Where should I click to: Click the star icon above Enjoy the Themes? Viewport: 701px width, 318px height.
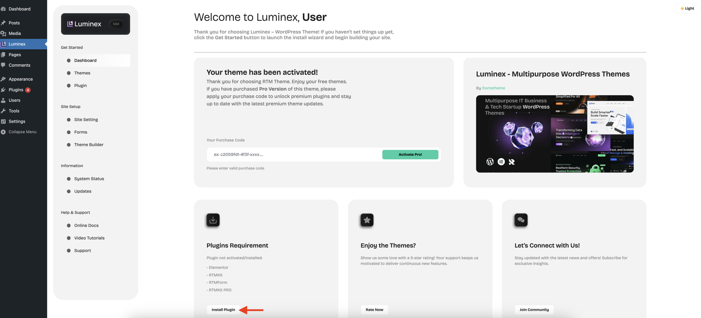click(367, 220)
